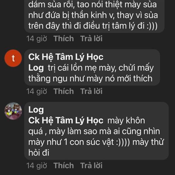Click the 'Log' mention inside the middle comment

[x=36, y=68]
